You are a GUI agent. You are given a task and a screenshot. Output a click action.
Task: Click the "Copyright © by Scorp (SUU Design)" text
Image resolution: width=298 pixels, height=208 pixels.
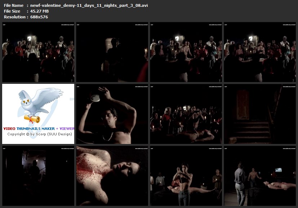pos(40,134)
